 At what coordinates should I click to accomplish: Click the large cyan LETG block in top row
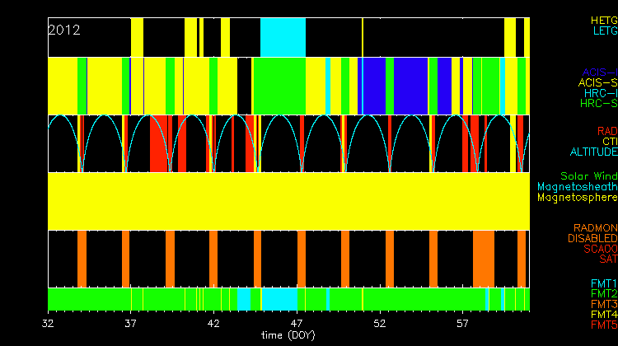click(x=283, y=37)
